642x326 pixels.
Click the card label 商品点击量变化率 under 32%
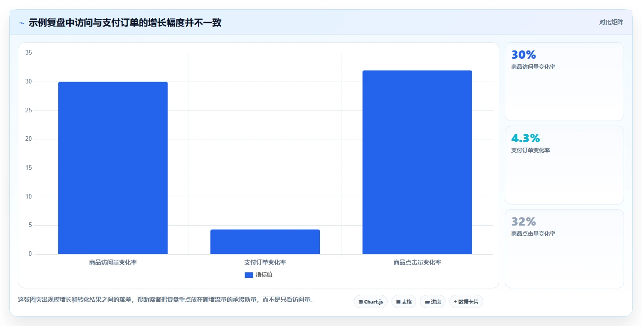(x=533, y=234)
